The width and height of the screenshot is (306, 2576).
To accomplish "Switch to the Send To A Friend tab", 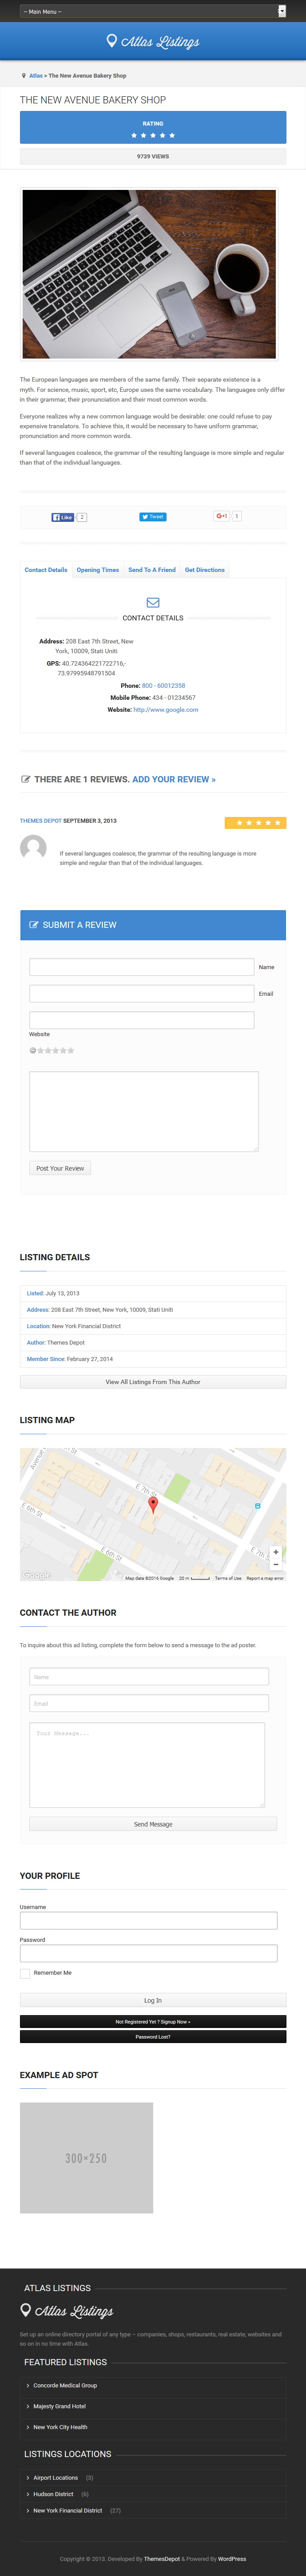I will pyautogui.click(x=152, y=570).
